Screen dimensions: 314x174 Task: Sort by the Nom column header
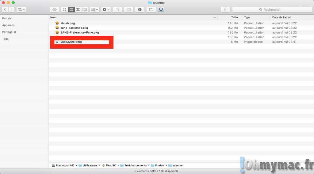point(133,17)
